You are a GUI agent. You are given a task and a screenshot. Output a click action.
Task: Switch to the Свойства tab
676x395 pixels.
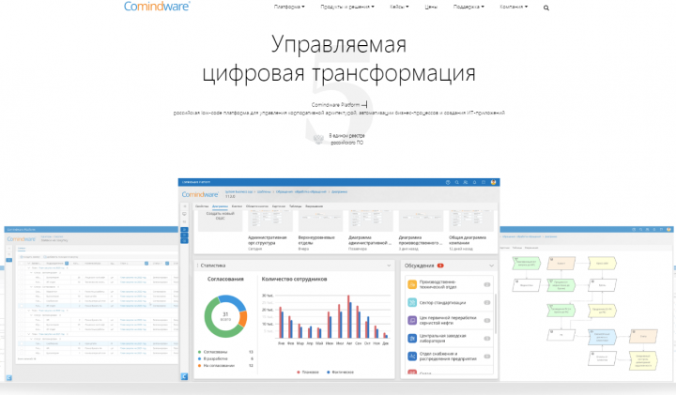tap(202, 206)
